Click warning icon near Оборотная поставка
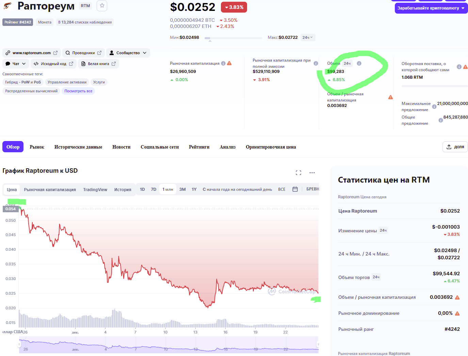 tap(465, 67)
